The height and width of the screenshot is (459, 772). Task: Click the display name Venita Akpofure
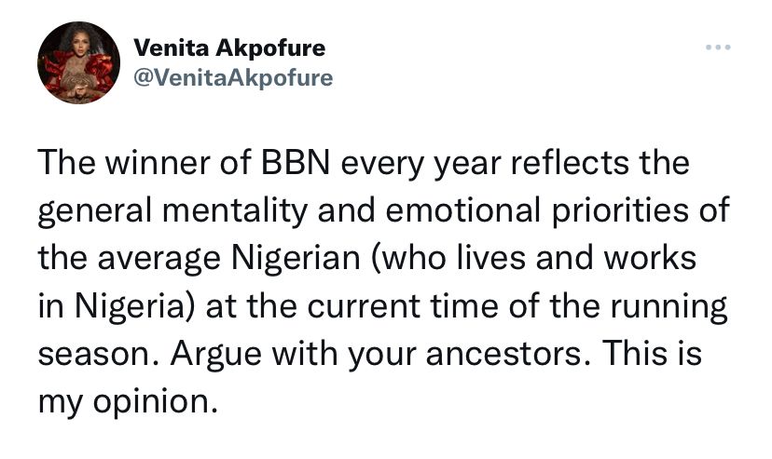(x=229, y=48)
